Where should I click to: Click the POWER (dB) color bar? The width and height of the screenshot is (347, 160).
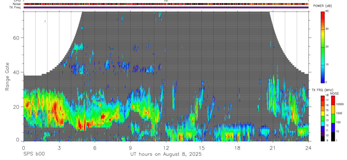tap(323, 47)
